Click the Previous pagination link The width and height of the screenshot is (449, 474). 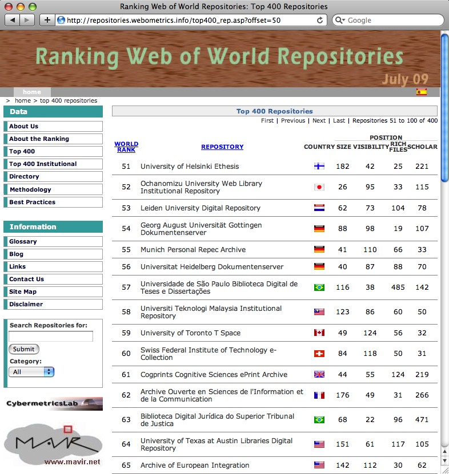pos(293,120)
